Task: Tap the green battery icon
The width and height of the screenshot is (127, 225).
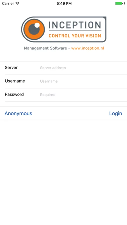Action: [119, 3]
